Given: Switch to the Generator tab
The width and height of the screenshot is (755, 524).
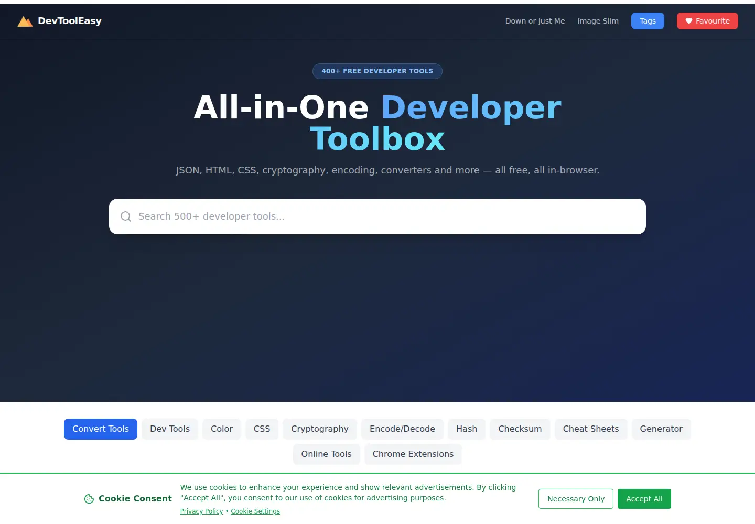Looking at the screenshot, I should [661, 429].
